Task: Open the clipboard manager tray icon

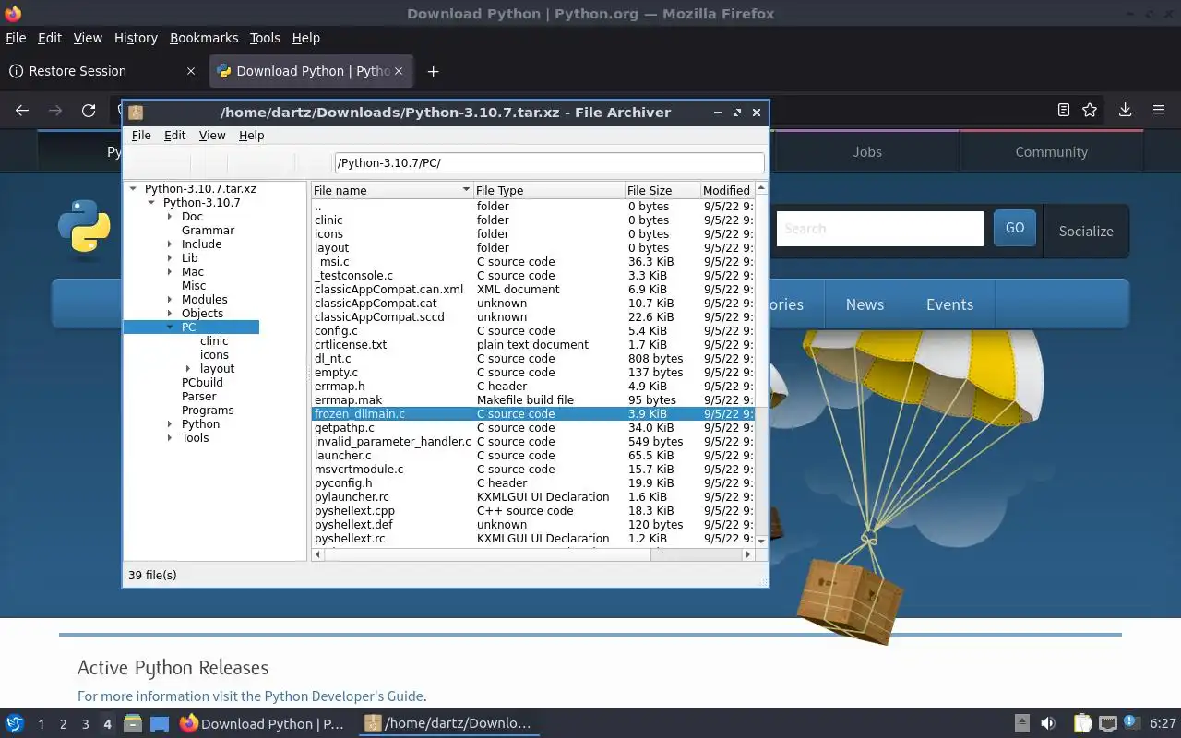Action: click(x=1081, y=723)
